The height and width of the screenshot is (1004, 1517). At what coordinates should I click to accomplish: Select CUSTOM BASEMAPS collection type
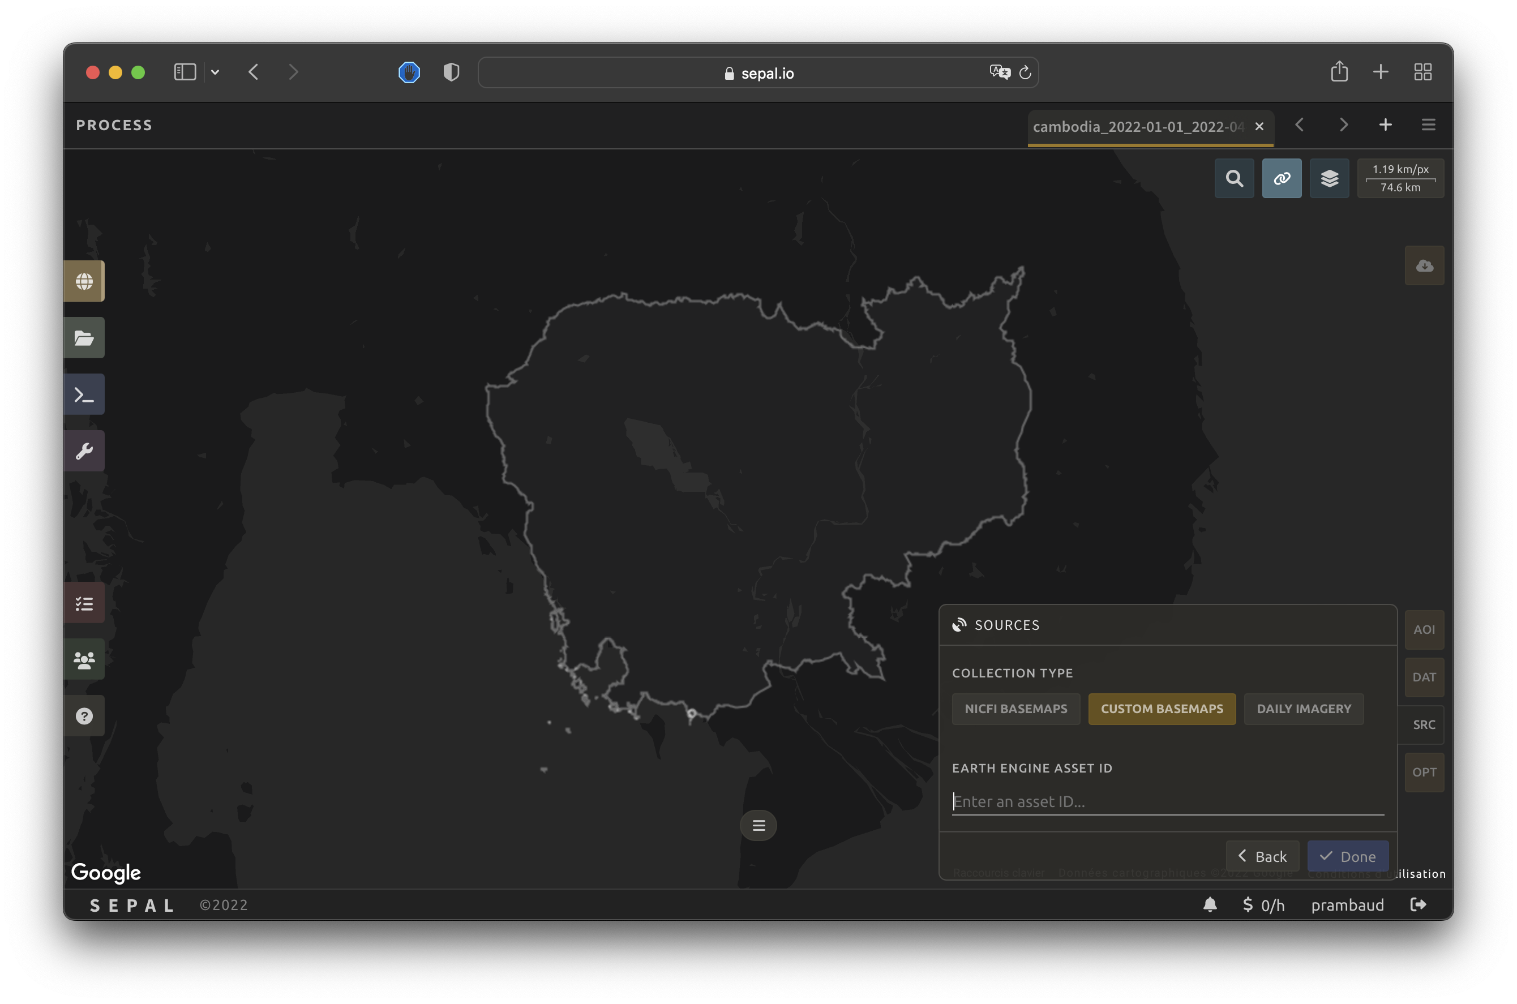[x=1162, y=709]
